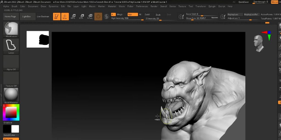This screenshot has width=281, height=140.
Task: Open the Brush menu
Action: (14, 6)
